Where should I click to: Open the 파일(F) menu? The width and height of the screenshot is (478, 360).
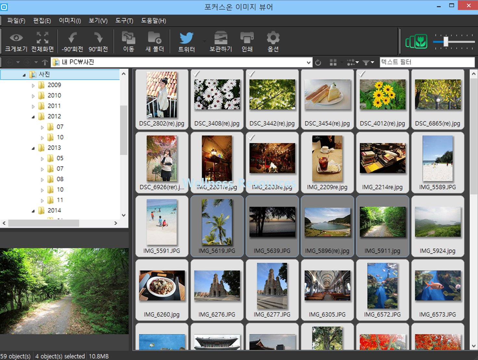pos(16,21)
